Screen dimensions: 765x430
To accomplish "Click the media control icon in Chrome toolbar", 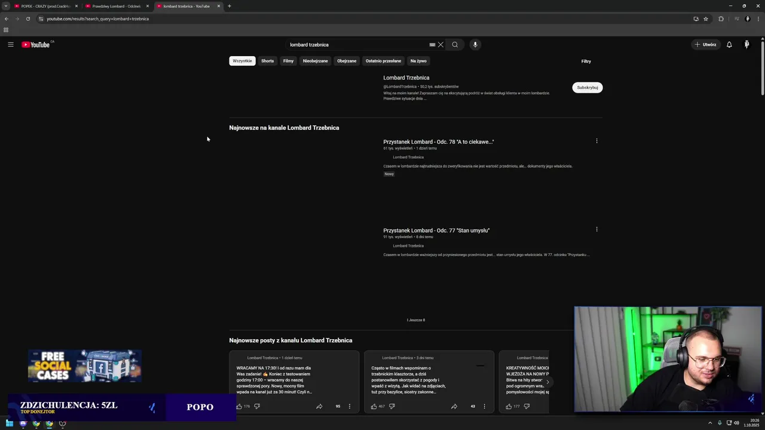I will pyautogui.click(x=736, y=19).
